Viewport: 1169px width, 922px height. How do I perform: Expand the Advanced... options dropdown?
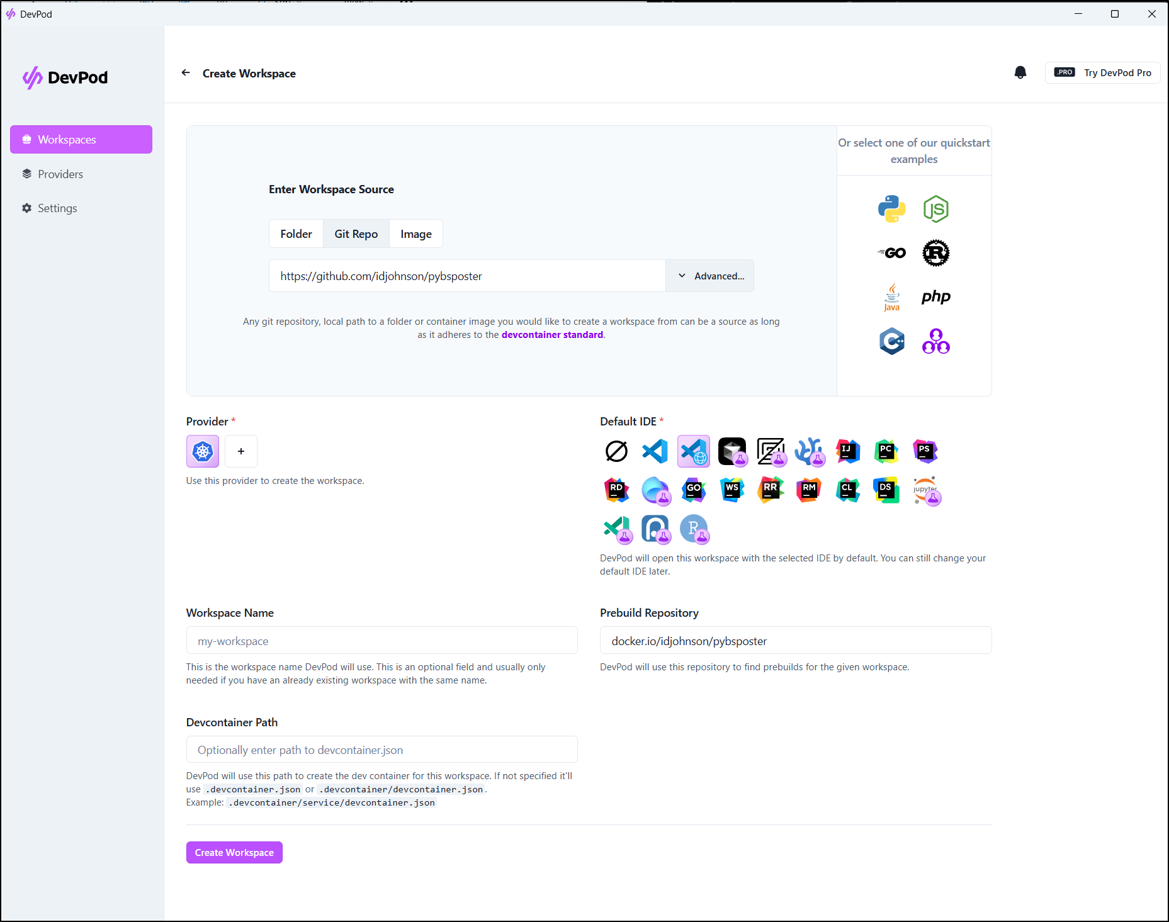coord(710,276)
